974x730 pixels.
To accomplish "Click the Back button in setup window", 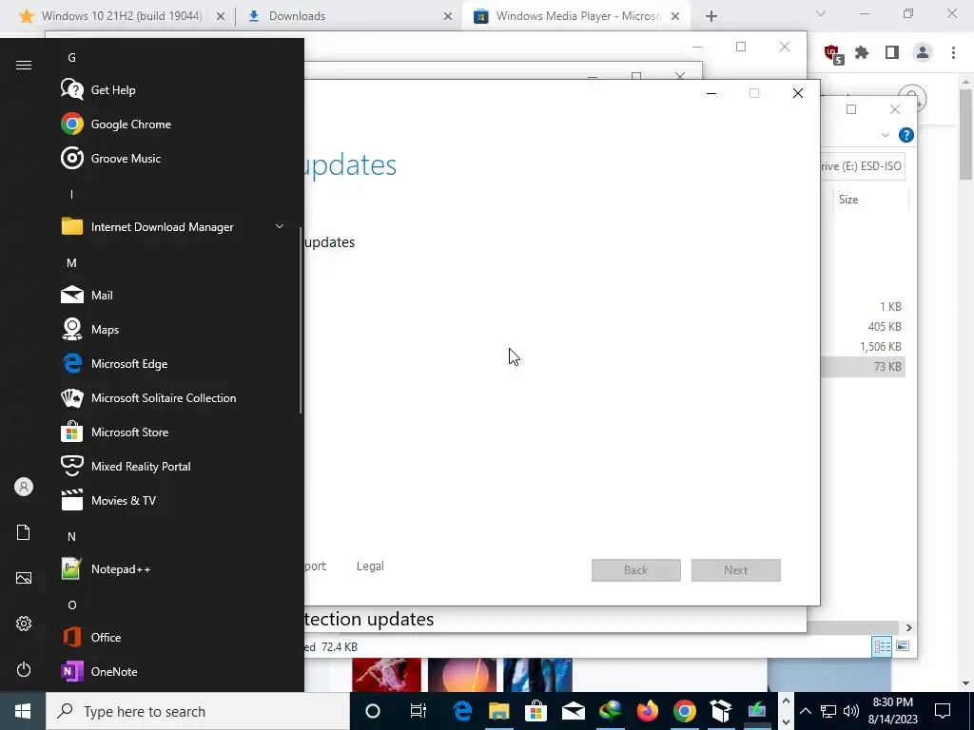I will pos(636,570).
